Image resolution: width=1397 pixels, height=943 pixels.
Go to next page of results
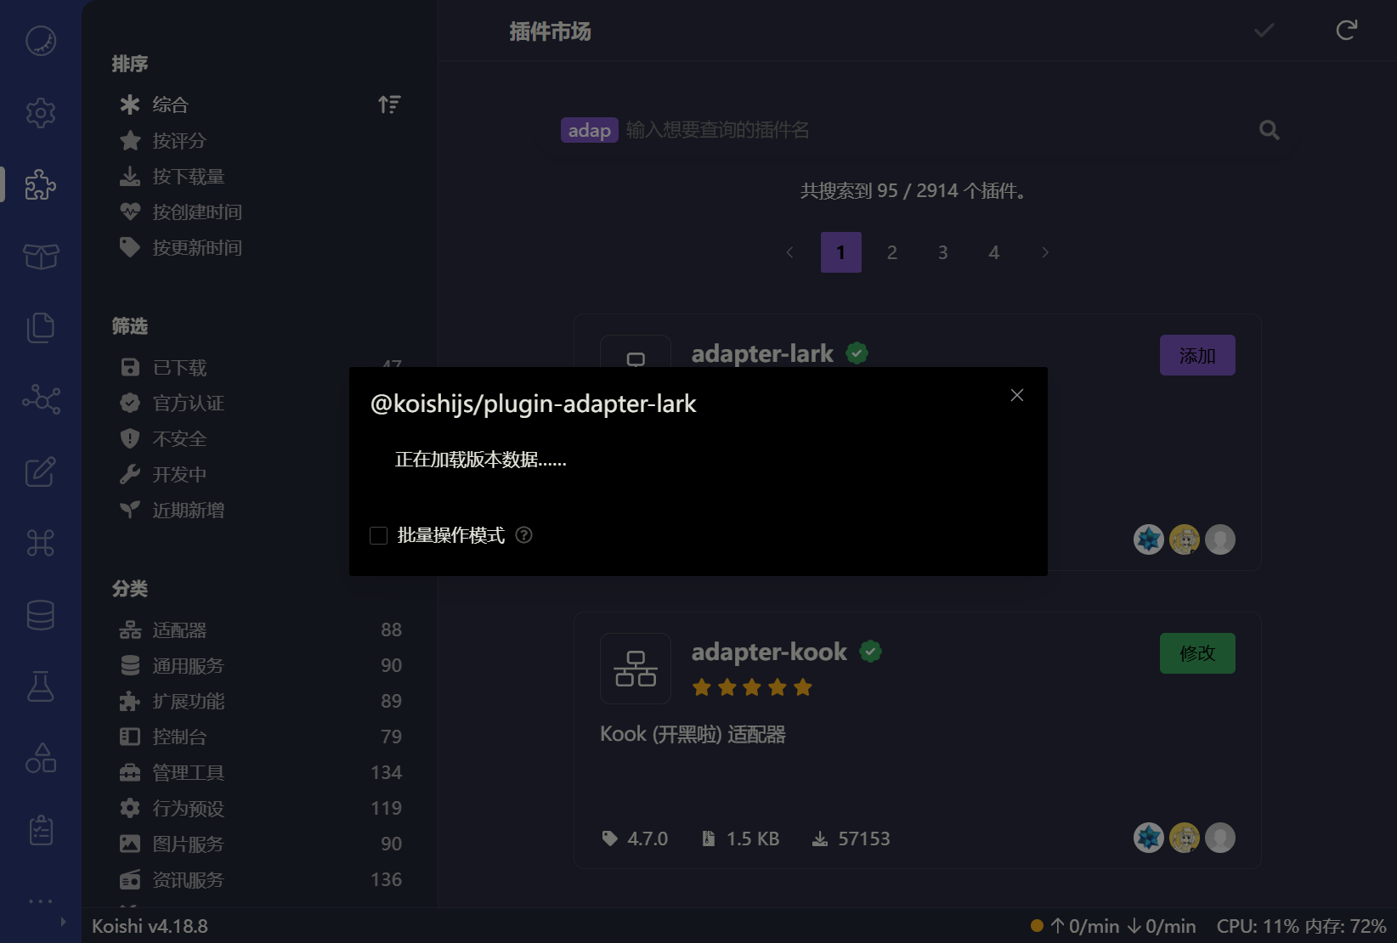pos(1045,252)
